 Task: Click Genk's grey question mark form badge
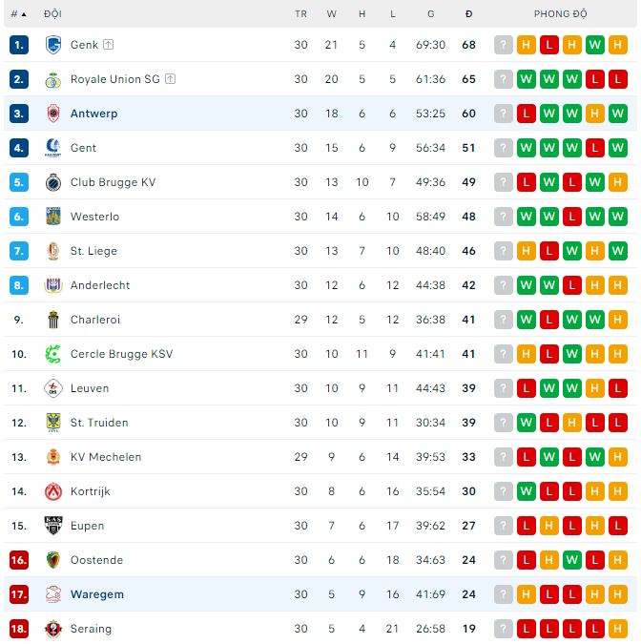click(504, 45)
